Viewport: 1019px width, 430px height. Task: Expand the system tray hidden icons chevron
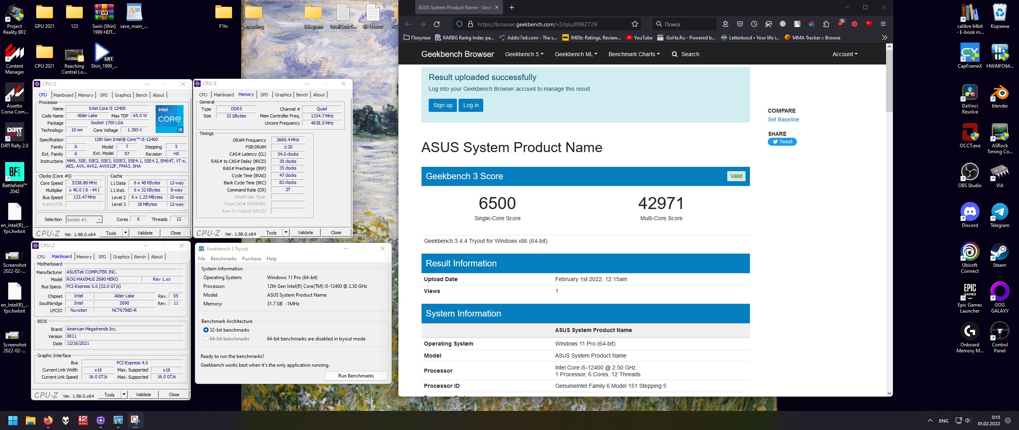tap(930, 420)
